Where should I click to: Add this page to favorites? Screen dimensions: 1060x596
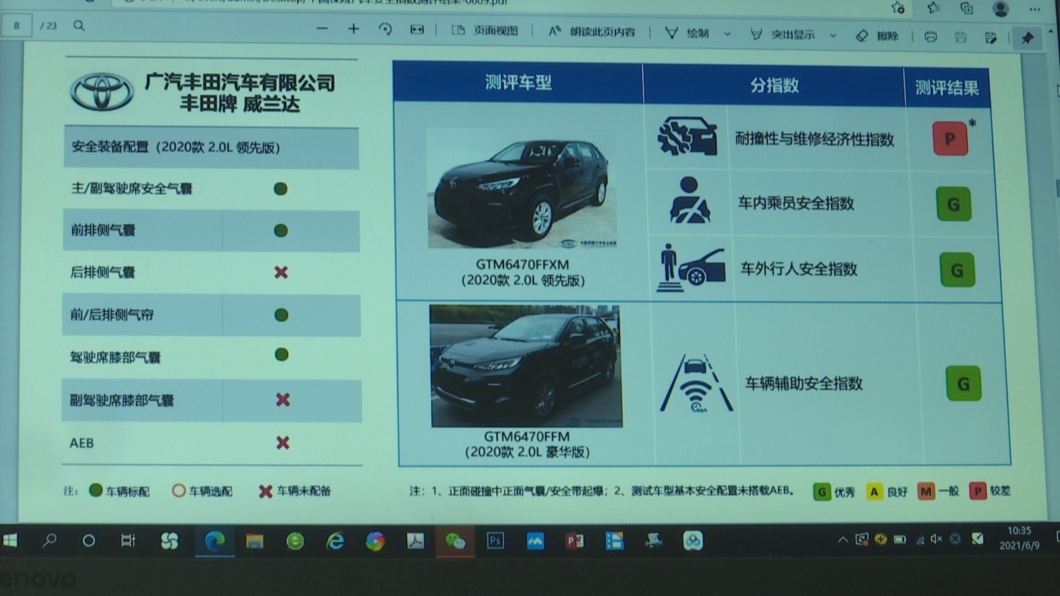pos(898,9)
